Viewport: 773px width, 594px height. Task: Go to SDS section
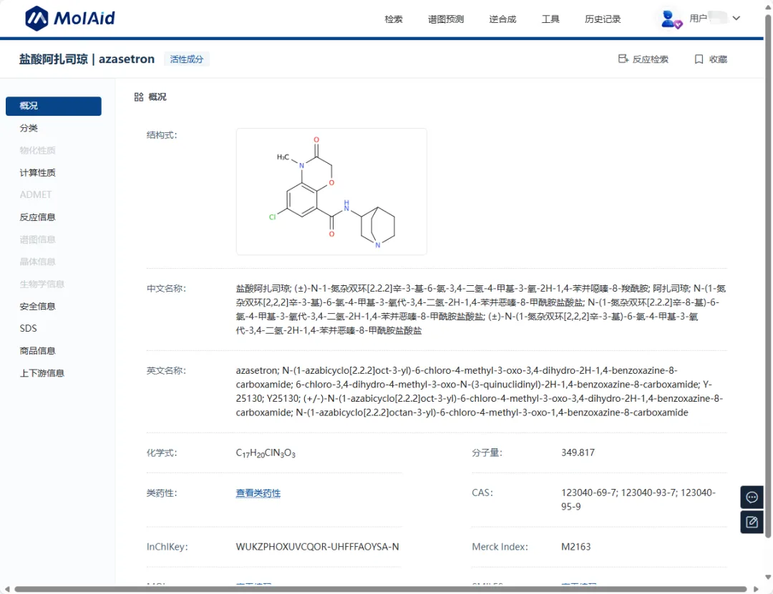coord(28,329)
